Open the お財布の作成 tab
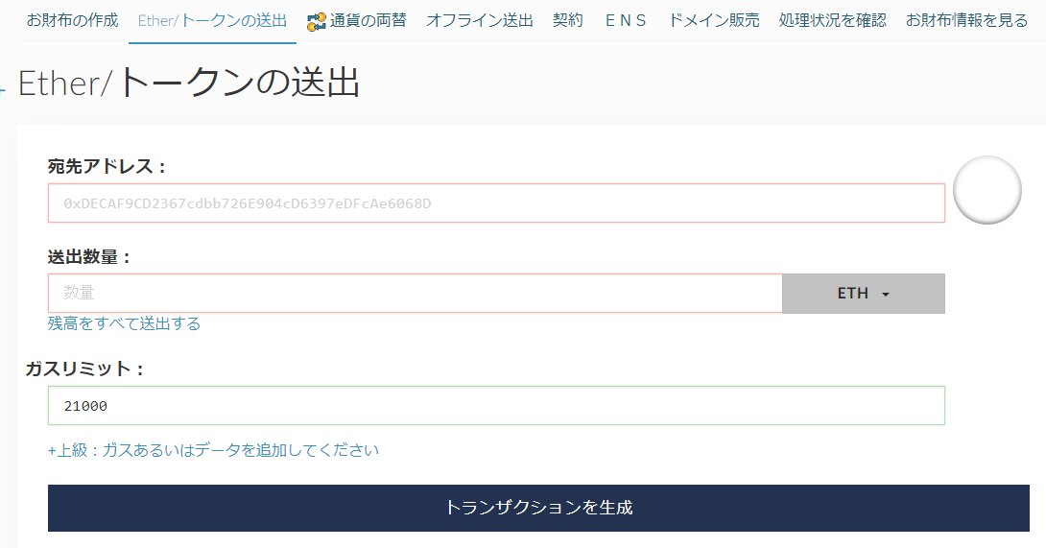The width and height of the screenshot is (1046, 548). tap(72, 21)
